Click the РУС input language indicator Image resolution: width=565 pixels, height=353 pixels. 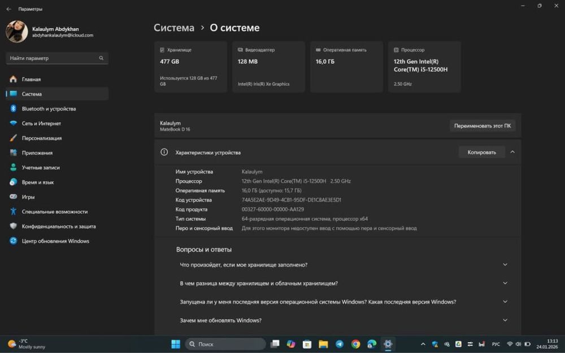coord(496,345)
